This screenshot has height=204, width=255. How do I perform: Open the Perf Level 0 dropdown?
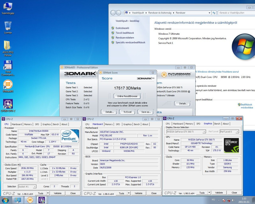229,132
